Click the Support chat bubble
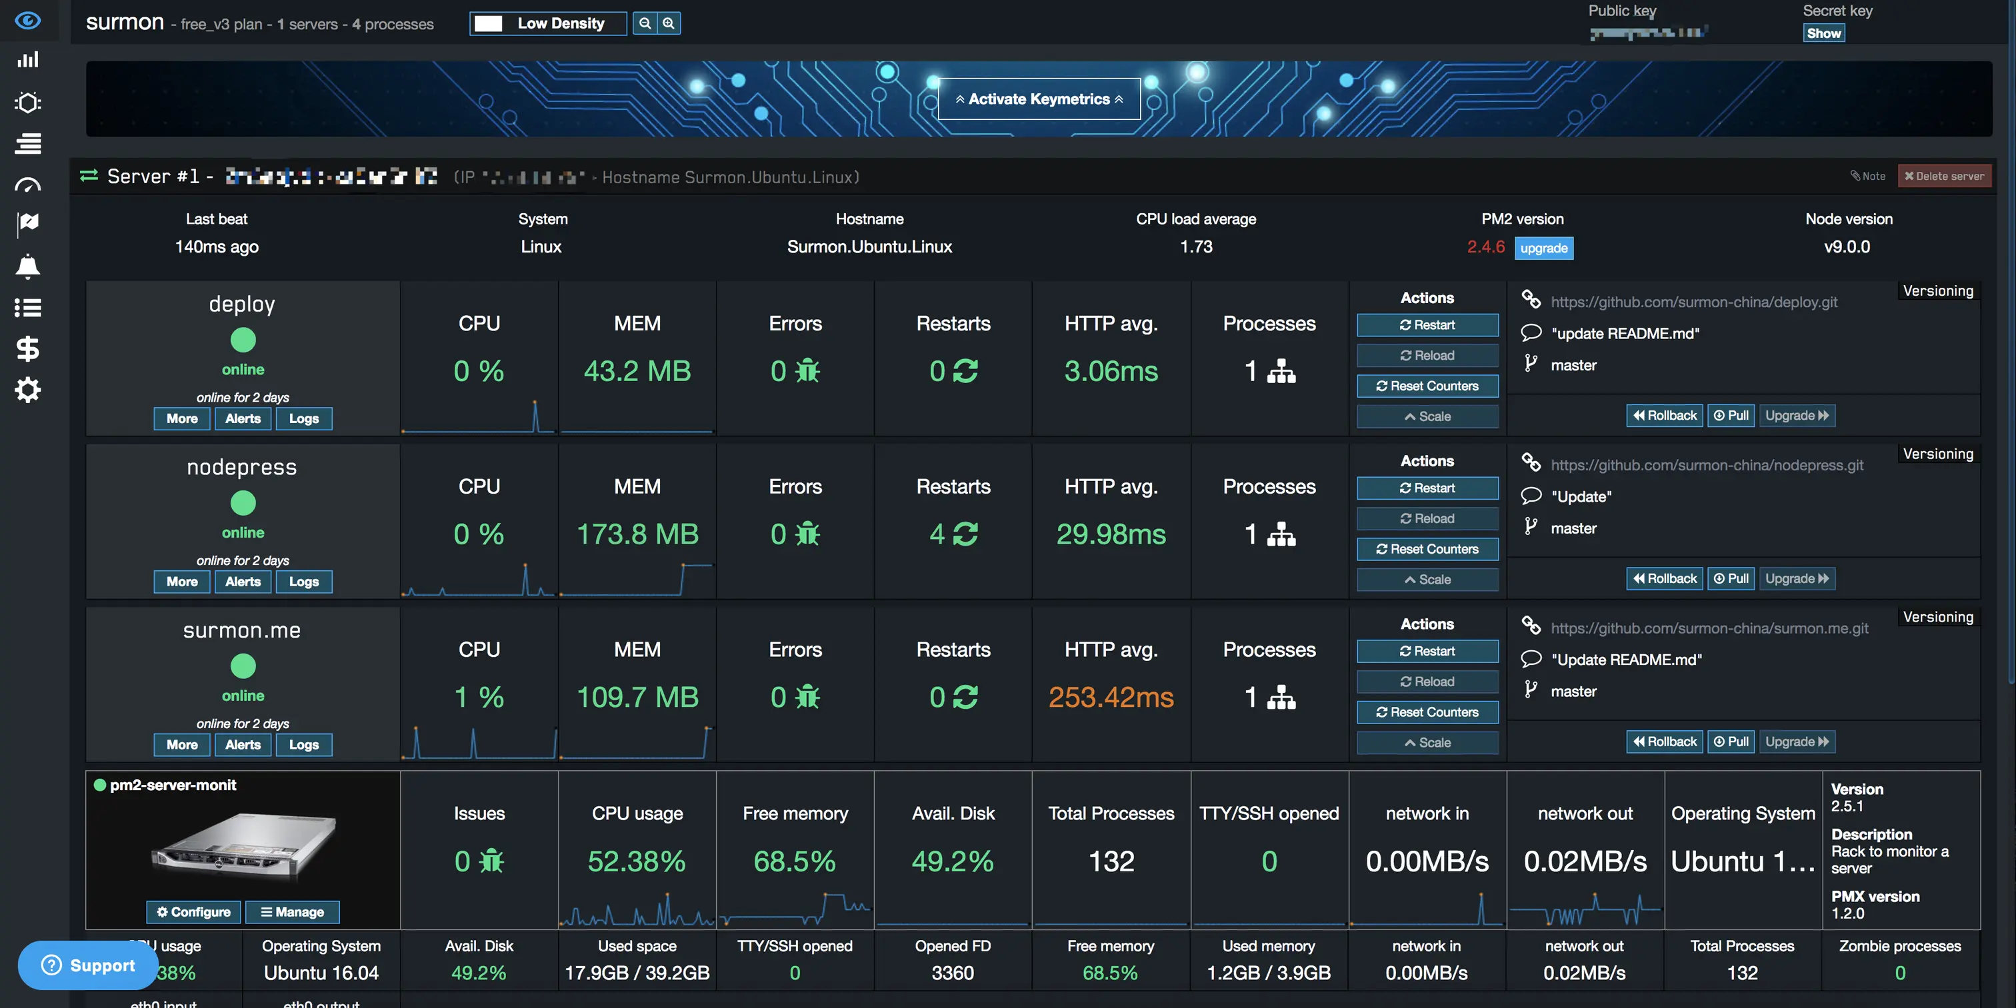The width and height of the screenshot is (2016, 1008). click(x=87, y=965)
